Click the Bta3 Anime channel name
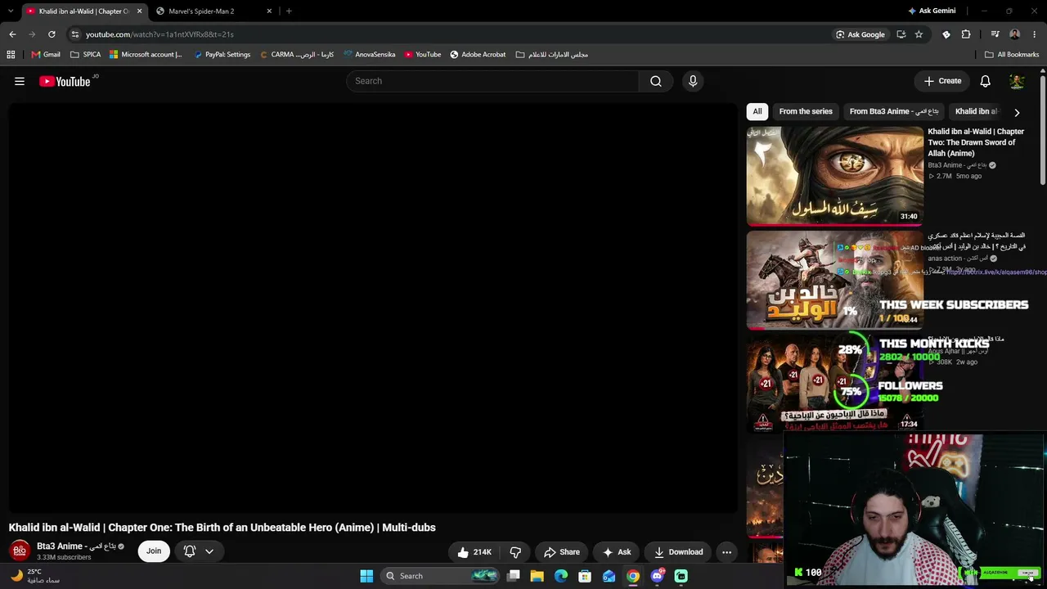Image resolution: width=1047 pixels, height=589 pixels. [x=75, y=546]
